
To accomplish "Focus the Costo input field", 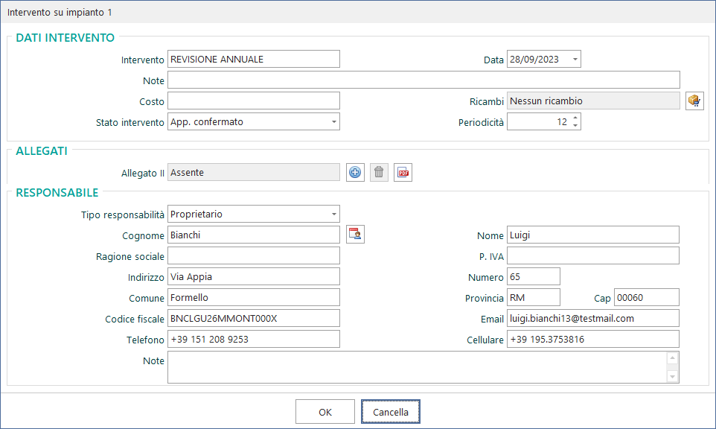I will [253, 101].
